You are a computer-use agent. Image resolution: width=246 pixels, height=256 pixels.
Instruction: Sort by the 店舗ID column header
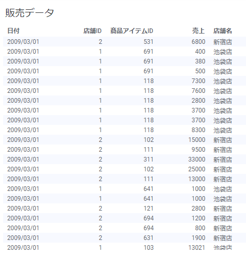92,31
